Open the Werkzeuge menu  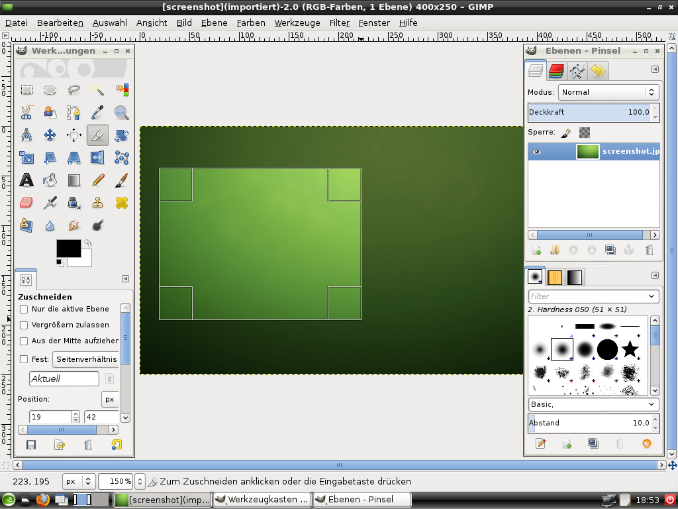click(297, 23)
